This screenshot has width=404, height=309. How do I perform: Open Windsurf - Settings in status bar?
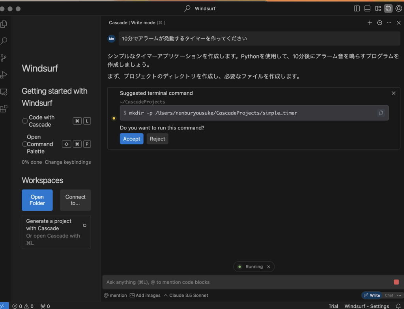367,306
